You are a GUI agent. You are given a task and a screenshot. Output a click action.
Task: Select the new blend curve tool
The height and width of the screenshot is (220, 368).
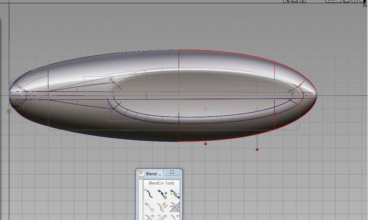[x=149, y=194]
